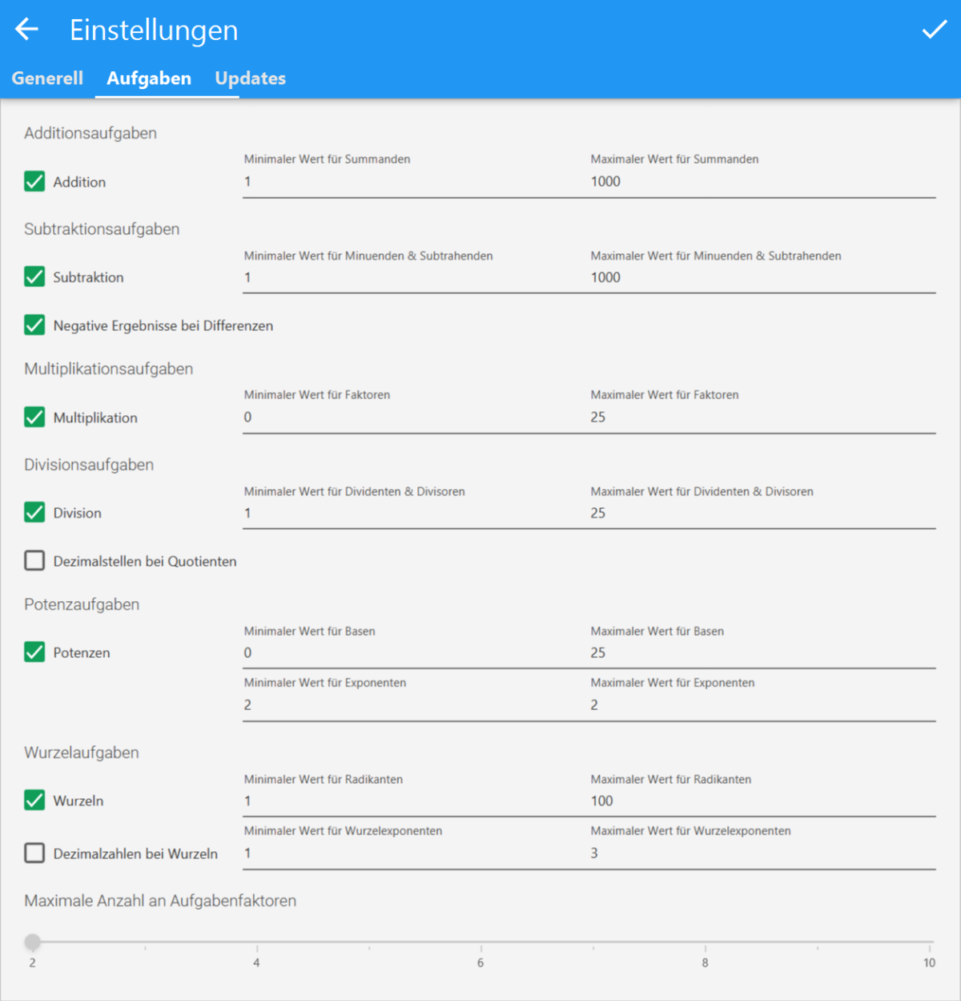The image size is (961, 1001).
Task: Select the Aufgaben tab
Action: (x=149, y=79)
